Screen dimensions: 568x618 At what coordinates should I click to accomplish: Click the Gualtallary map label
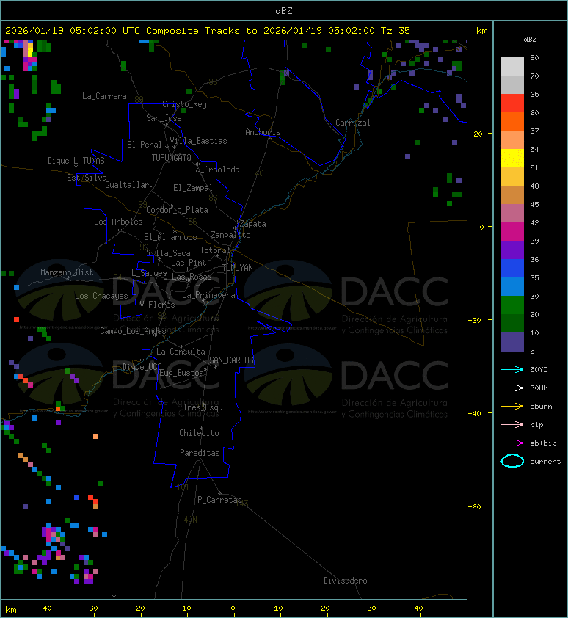click(x=129, y=185)
